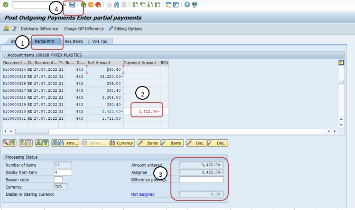Click the lone Find binoculars icon below table
Viewport: 355px width, 210px height.
click(55, 143)
